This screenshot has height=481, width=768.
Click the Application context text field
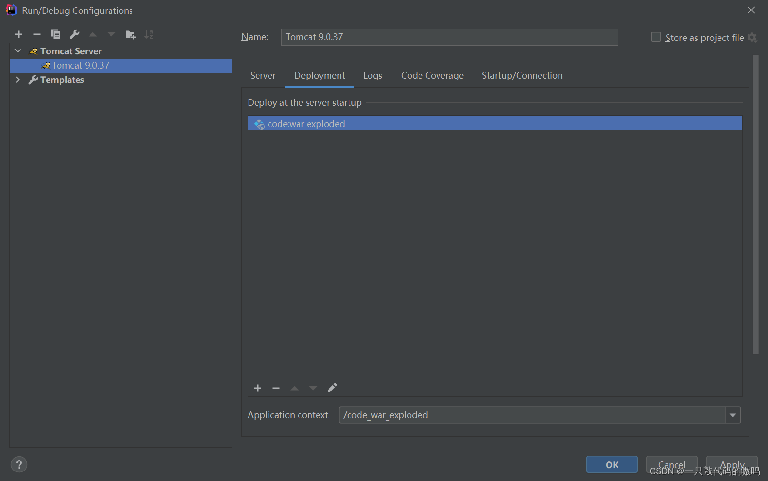[532, 415]
